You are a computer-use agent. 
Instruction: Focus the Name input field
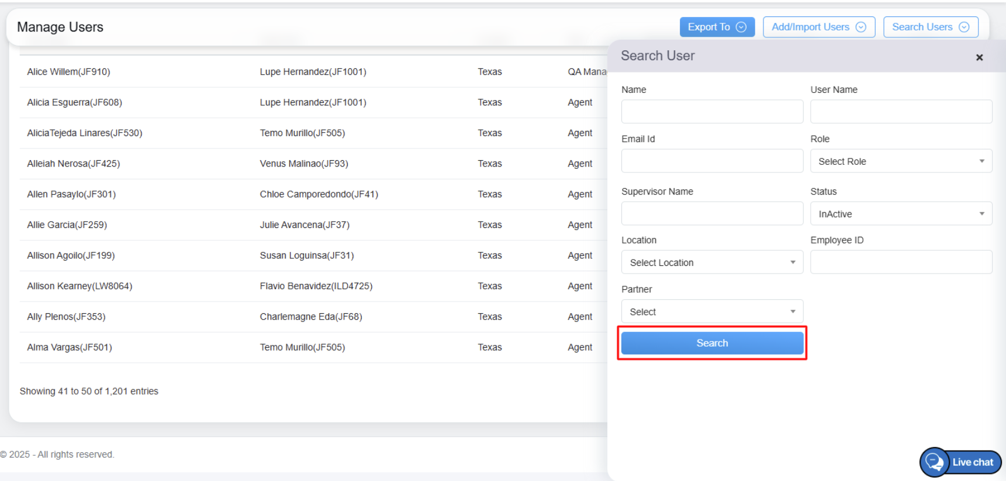[712, 112]
